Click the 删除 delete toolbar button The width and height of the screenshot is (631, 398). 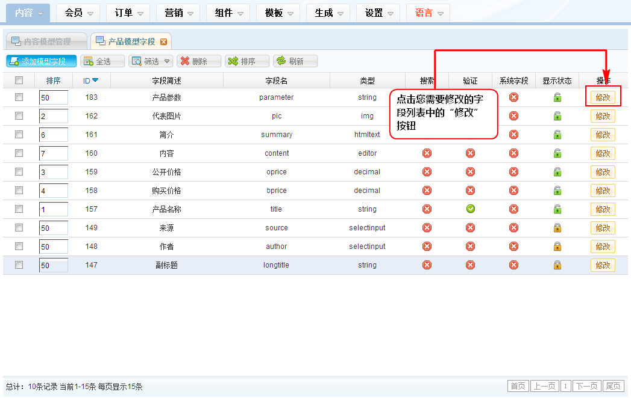click(x=198, y=61)
